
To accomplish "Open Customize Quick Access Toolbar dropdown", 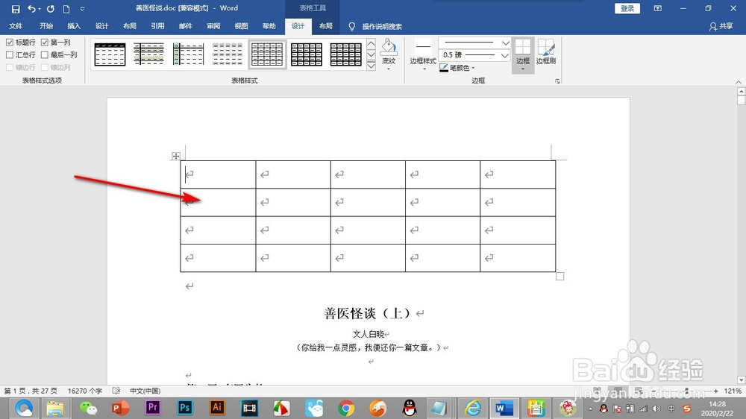I will [82, 8].
